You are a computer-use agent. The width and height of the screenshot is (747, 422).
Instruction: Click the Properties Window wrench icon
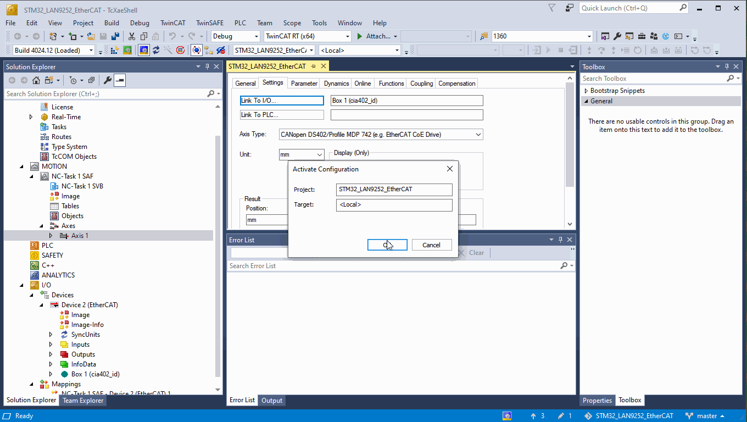pos(617,36)
